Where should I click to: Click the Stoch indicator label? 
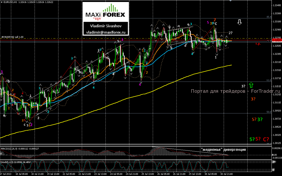click(x=16, y=162)
